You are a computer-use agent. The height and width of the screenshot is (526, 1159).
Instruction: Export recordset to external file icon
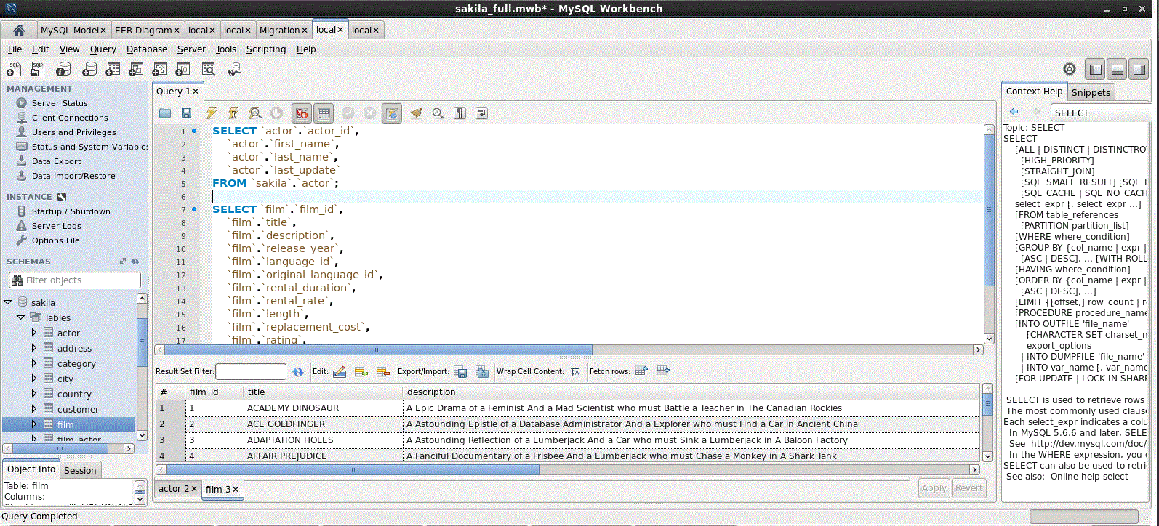tap(460, 372)
